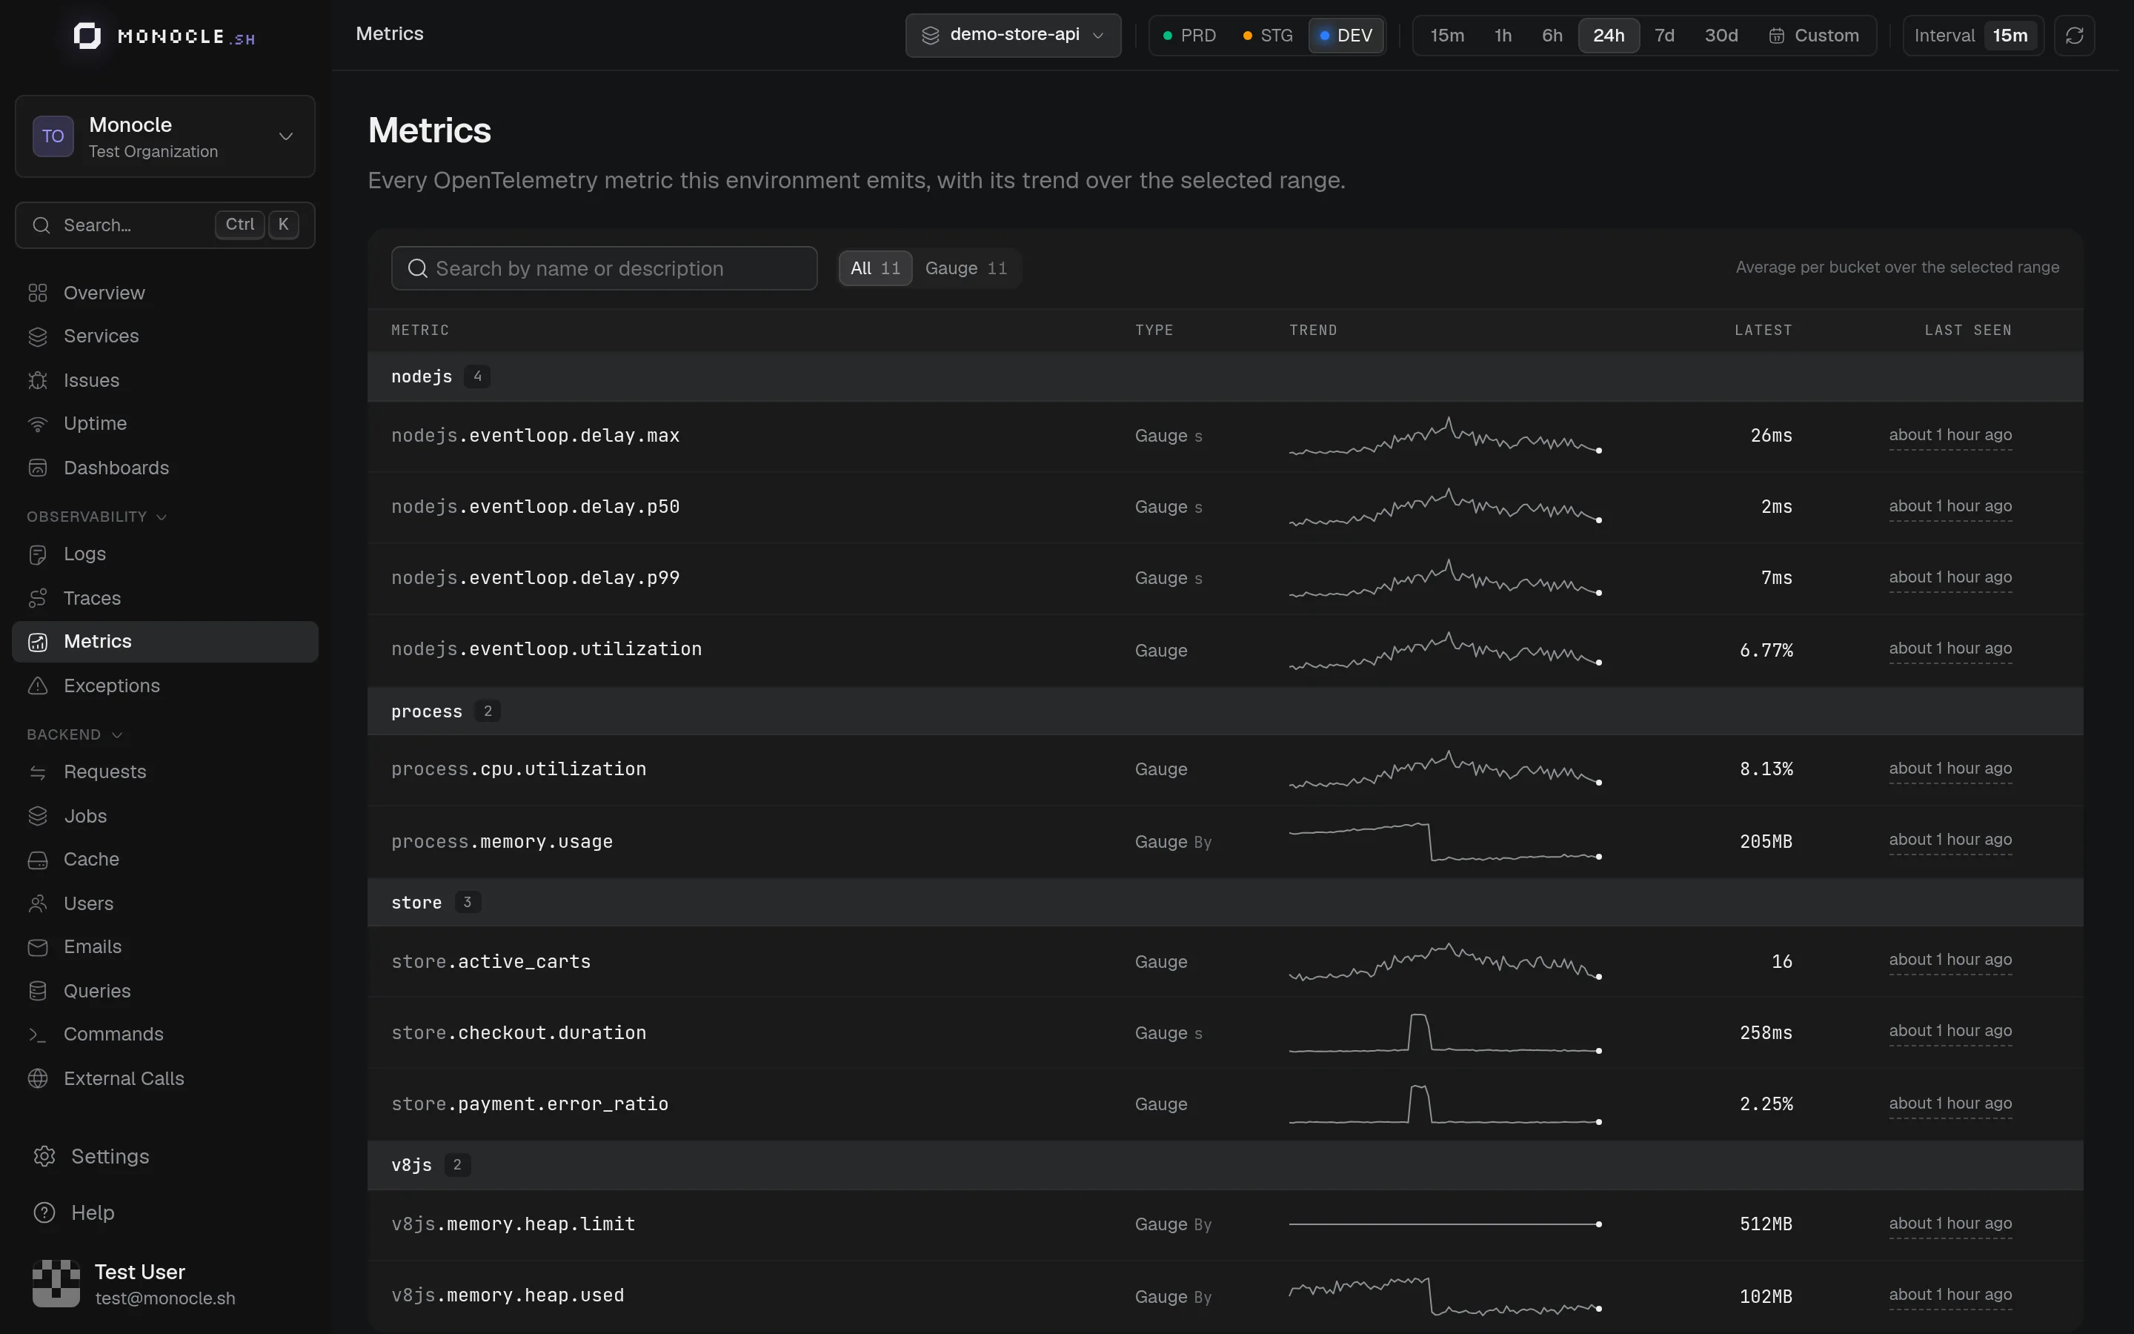
Task: Open the Overview icon in sidebar
Action: 38,293
